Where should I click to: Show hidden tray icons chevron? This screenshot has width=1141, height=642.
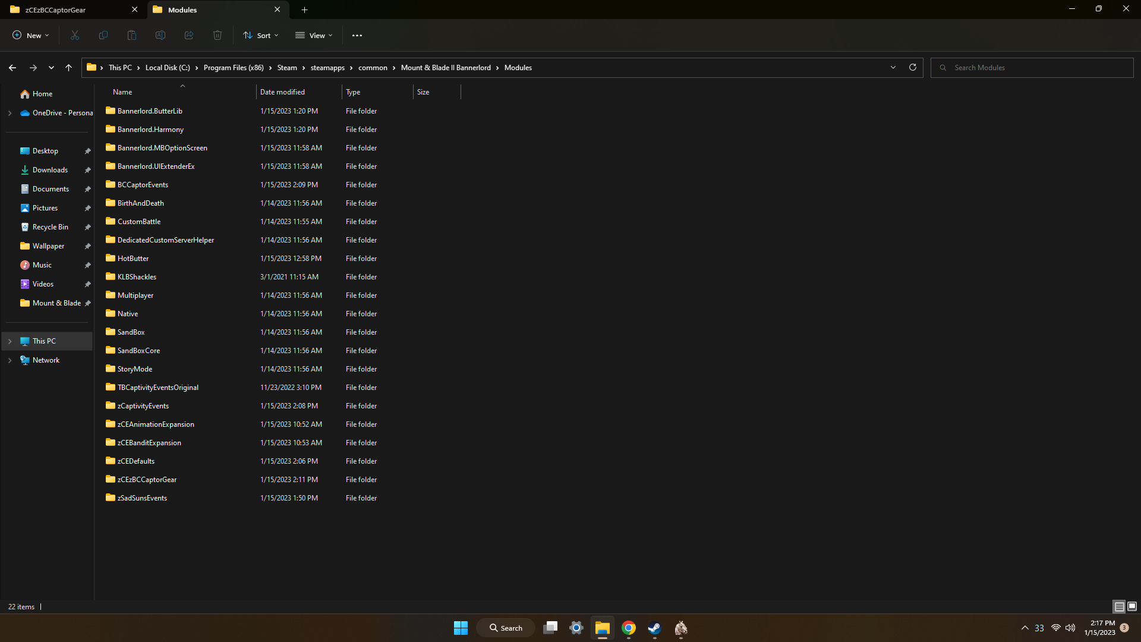pos(1025,628)
